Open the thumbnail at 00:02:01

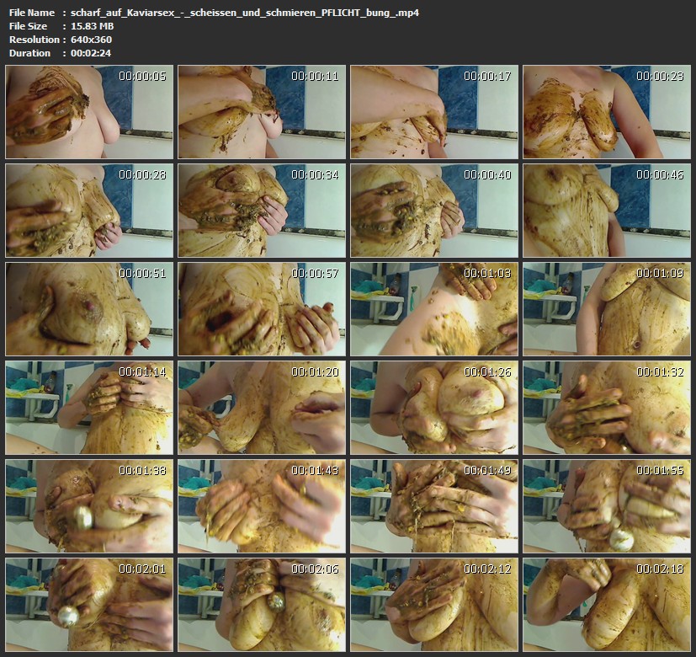pyautogui.click(x=88, y=604)
